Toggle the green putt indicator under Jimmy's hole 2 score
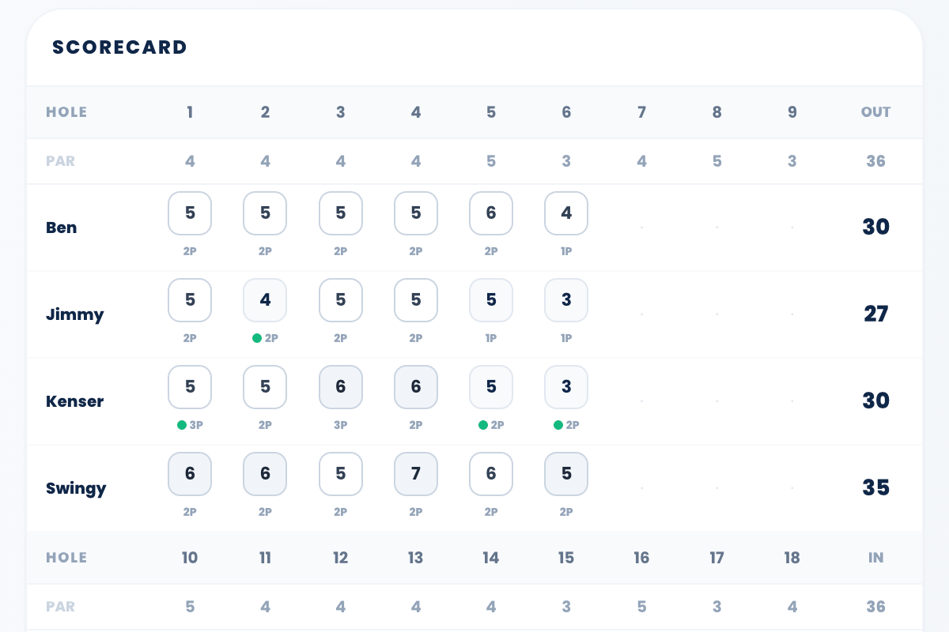 [x=257, y=338]
